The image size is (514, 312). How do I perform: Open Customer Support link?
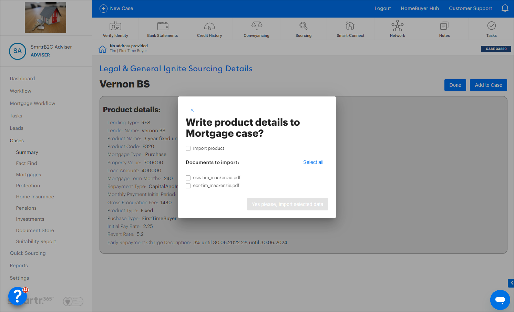point(470,8)
